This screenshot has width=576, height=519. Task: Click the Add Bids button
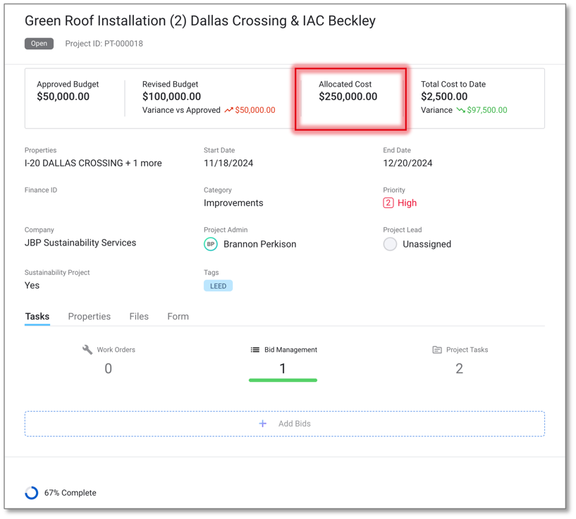click(x=285, y=424)
